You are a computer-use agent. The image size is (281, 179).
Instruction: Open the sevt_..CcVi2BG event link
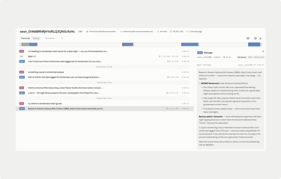pos(247,65)
